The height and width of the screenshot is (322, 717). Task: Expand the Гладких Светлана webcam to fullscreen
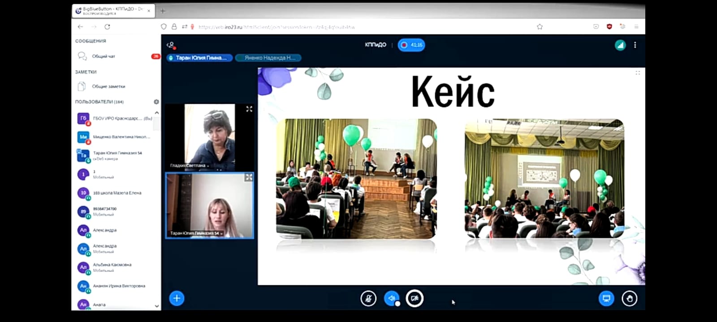(x=249, y=109)
